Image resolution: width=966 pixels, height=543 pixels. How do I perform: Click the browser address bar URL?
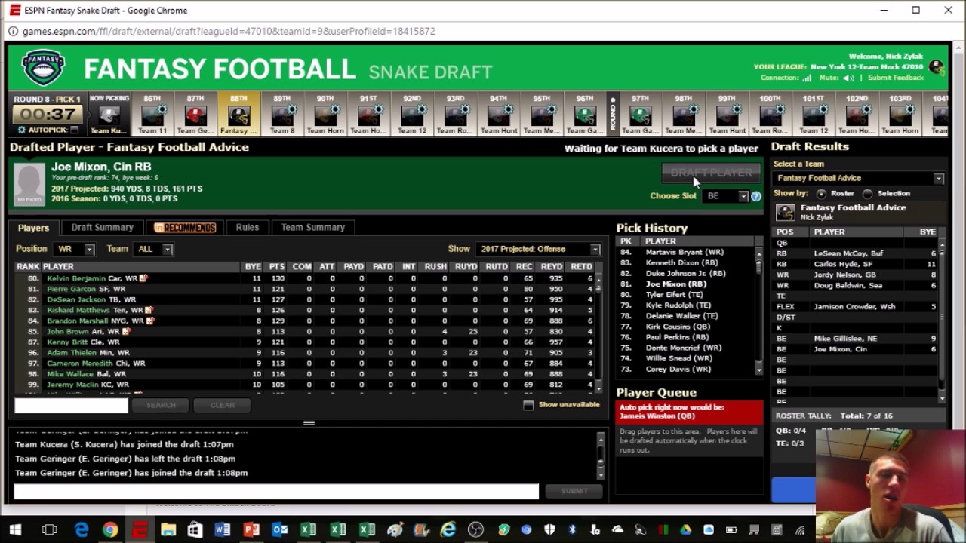(x=229, y=32)
